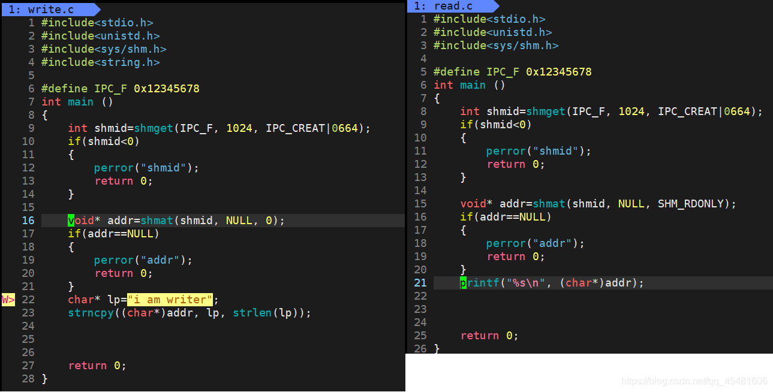Image resolution: width=773 pixels, height=392 pixels.
Task: Click #include<sys/shm.h> in write.c
Action: [104, 49]
